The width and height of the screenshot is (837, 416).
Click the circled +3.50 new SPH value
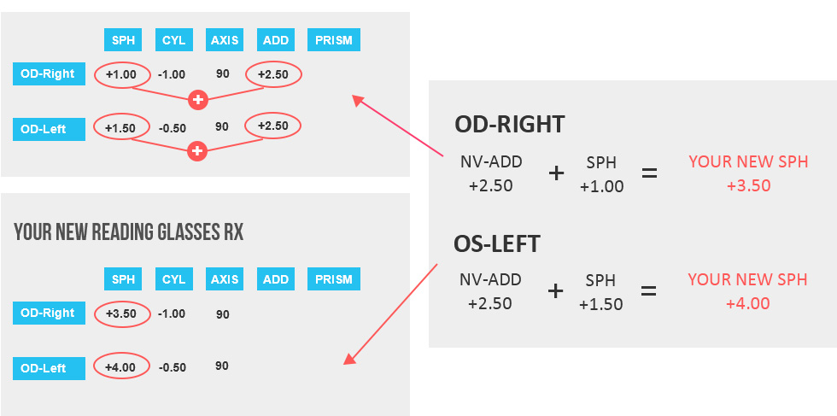(121, 313)
